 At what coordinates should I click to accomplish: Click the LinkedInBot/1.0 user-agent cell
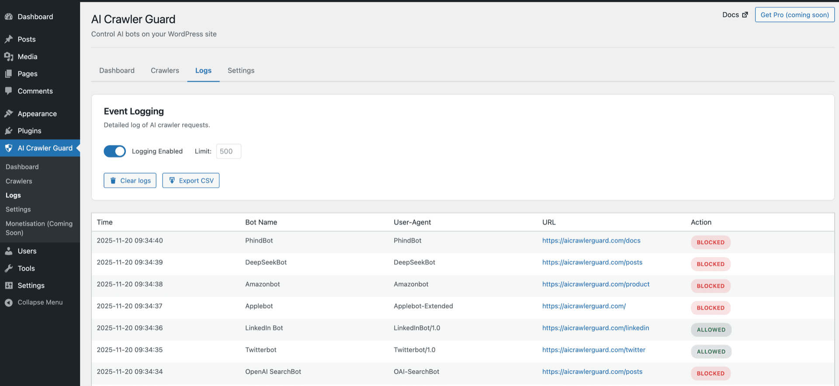tap(417, 328)
